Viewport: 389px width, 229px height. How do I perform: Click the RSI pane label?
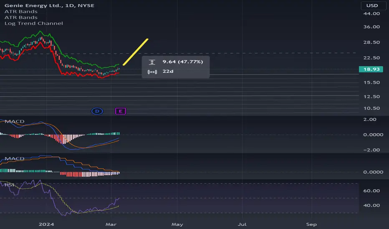click(10, 185)
